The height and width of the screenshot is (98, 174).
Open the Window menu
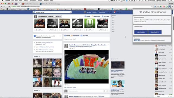46,1
